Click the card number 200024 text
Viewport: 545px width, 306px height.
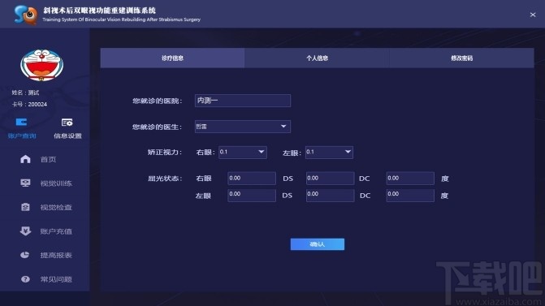click(37, 104)
